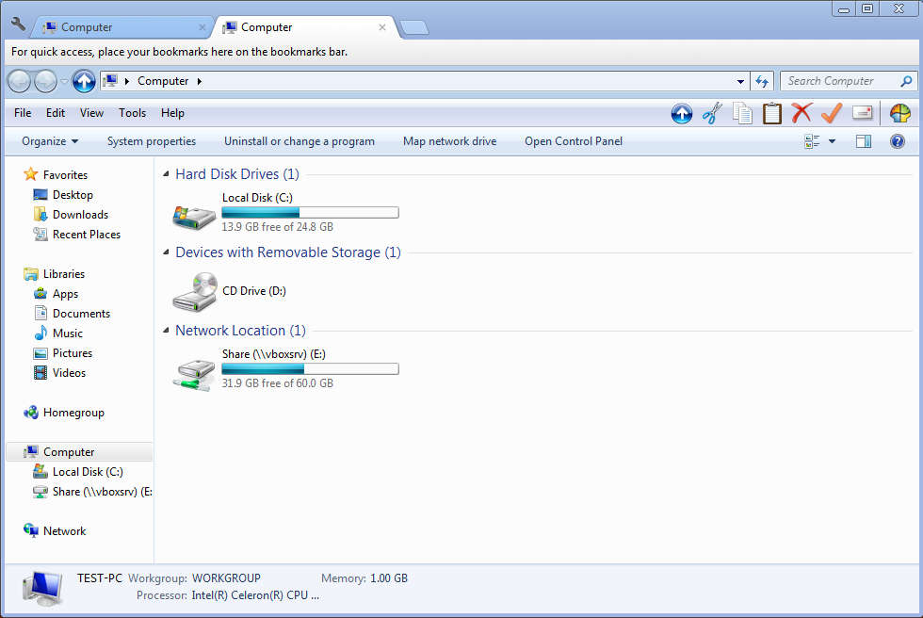Select the Apps library
The image size is (923, 618).
click(x=65, y=294)
